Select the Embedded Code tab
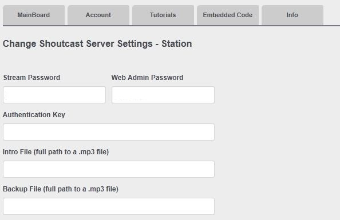This screenshot has width=340, height=220. [x=228, y=15]
